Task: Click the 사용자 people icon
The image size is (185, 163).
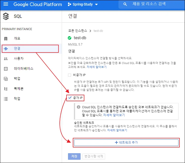Action: click(x=6, y=59)
